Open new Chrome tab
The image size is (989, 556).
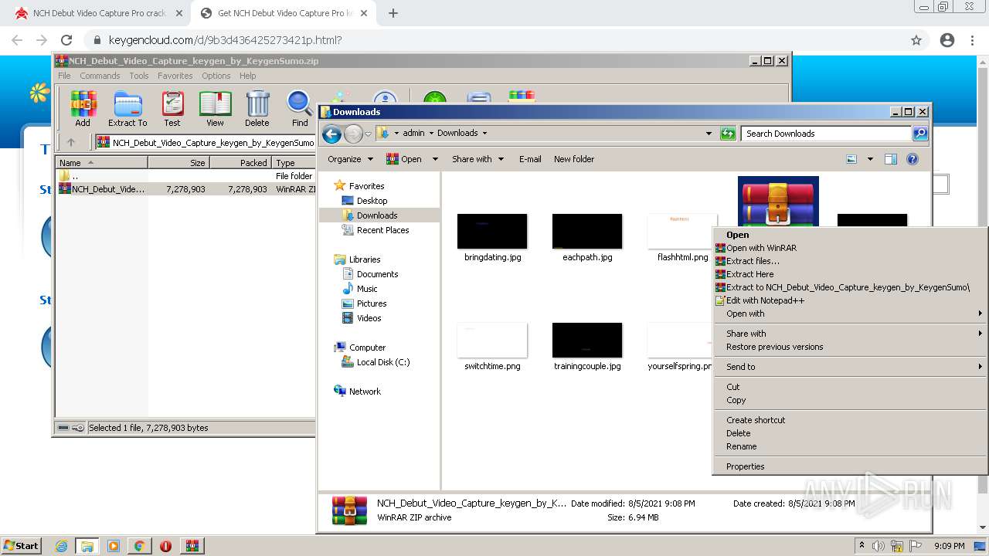(x=393, y=13)
